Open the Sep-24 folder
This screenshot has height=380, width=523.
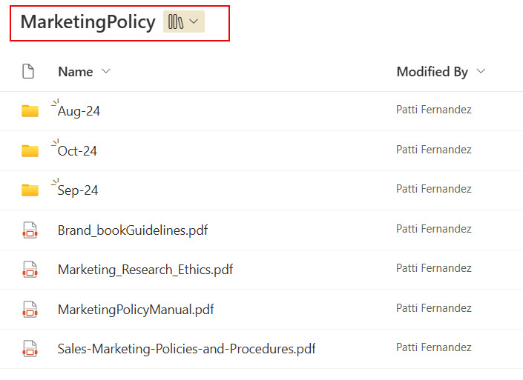point(78,190)
